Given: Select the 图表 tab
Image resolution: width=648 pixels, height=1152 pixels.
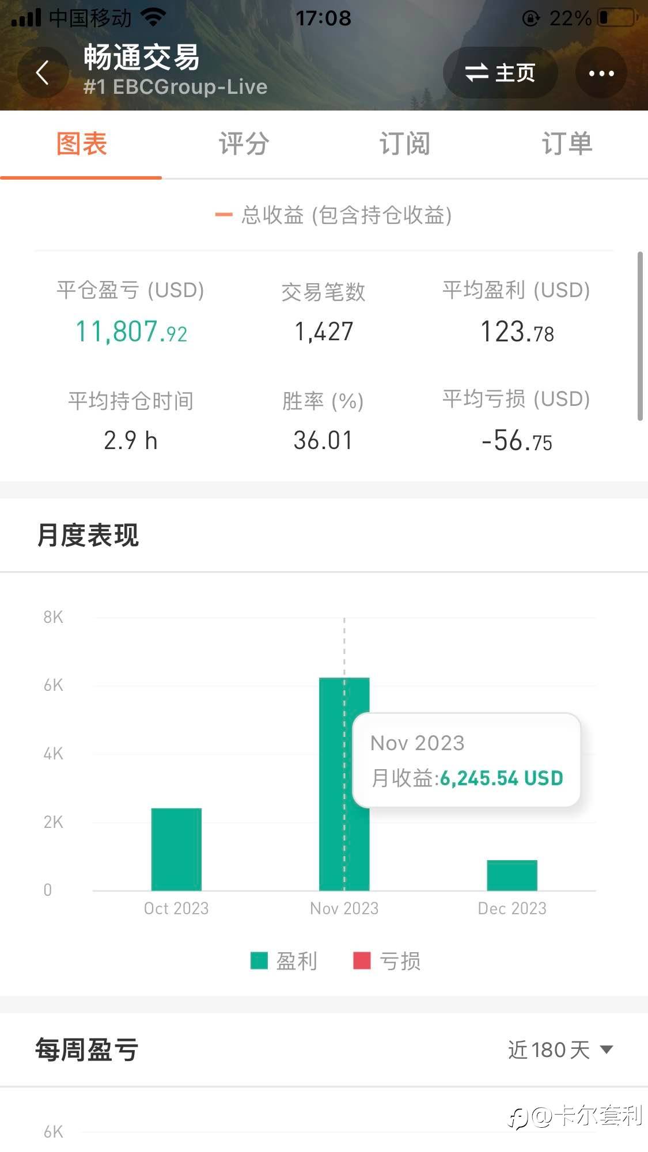Looking at the screenshot, I should tap(81, 144).
